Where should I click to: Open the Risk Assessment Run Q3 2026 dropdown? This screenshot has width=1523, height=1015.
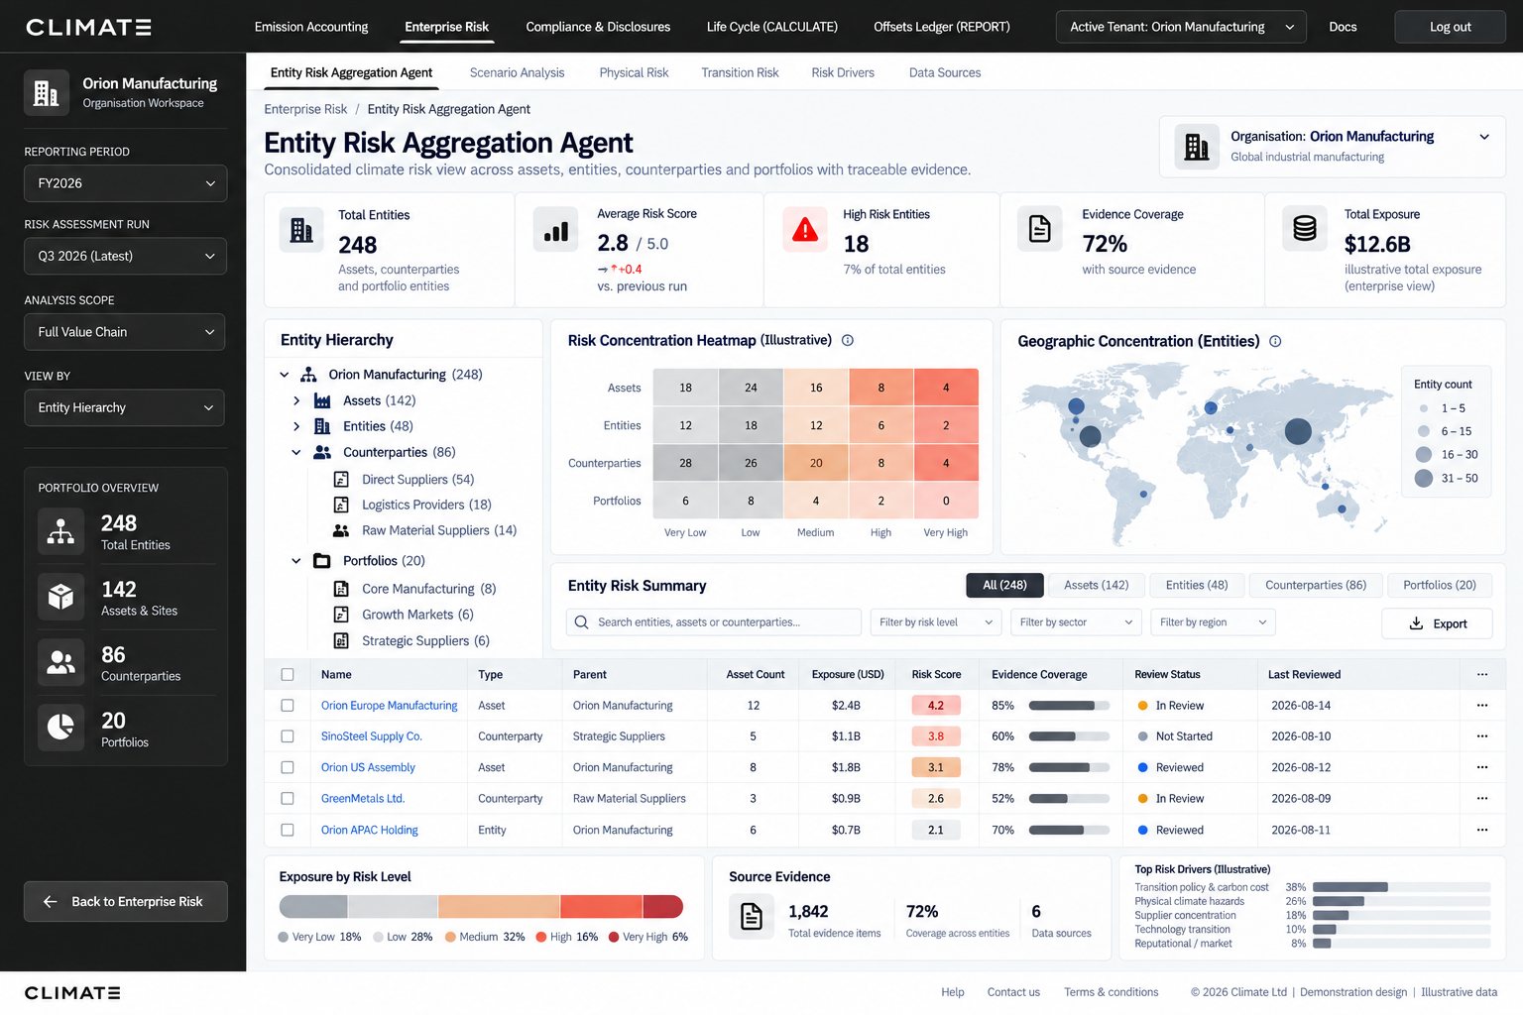pyautogui.click(x=125, y=256)
